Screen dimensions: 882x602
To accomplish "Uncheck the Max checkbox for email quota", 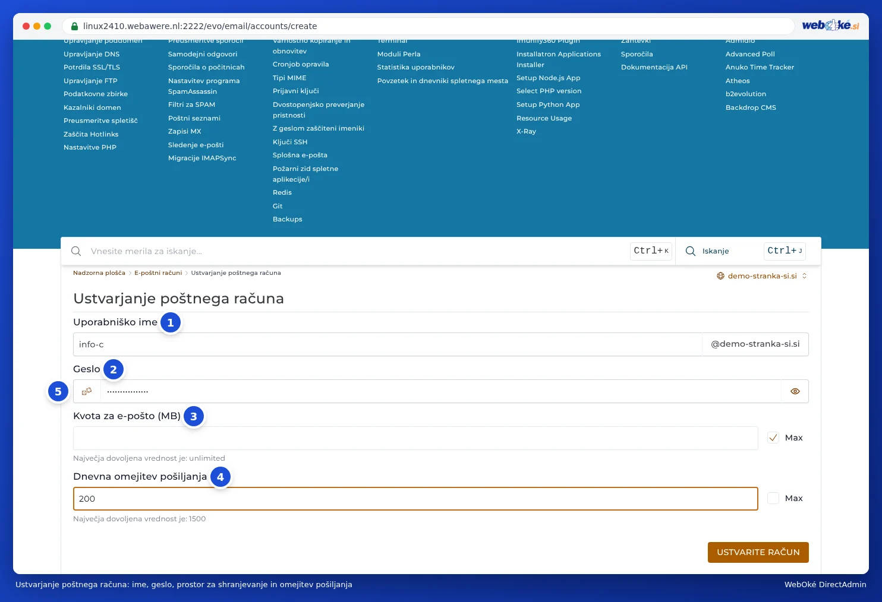I will pyautogui.click(x=773, y=438).
